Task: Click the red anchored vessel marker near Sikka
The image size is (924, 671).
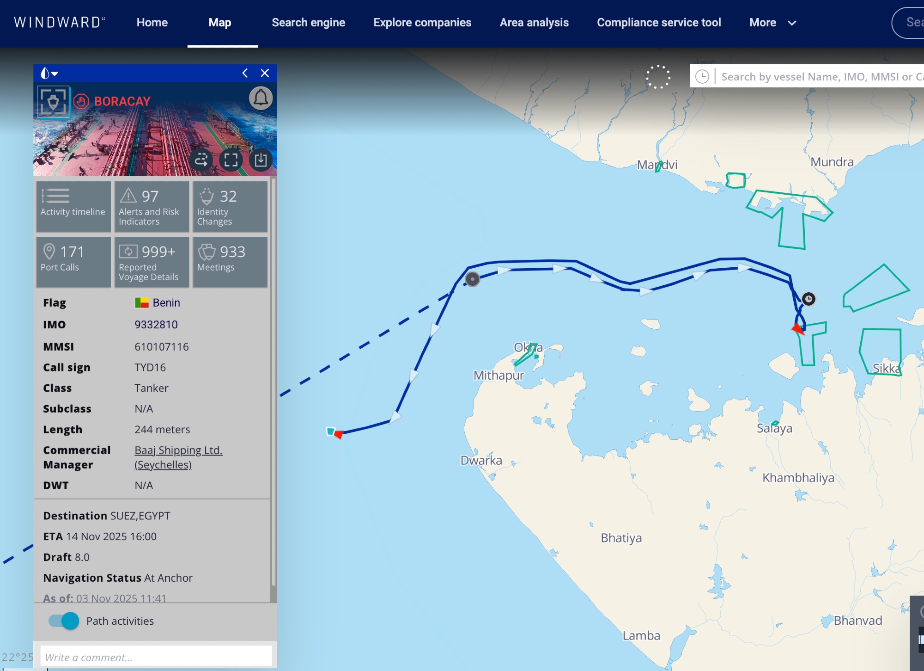Action: tap(798, 329)
